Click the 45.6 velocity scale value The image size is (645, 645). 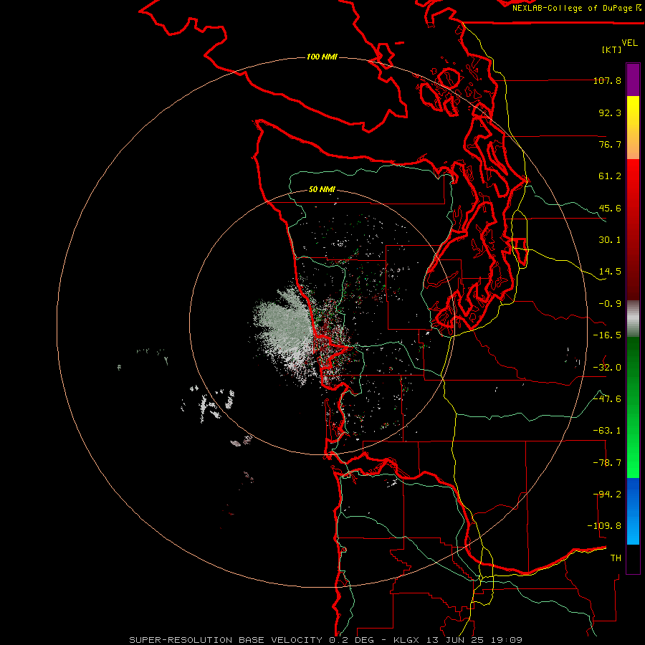(x=610, y=208)
